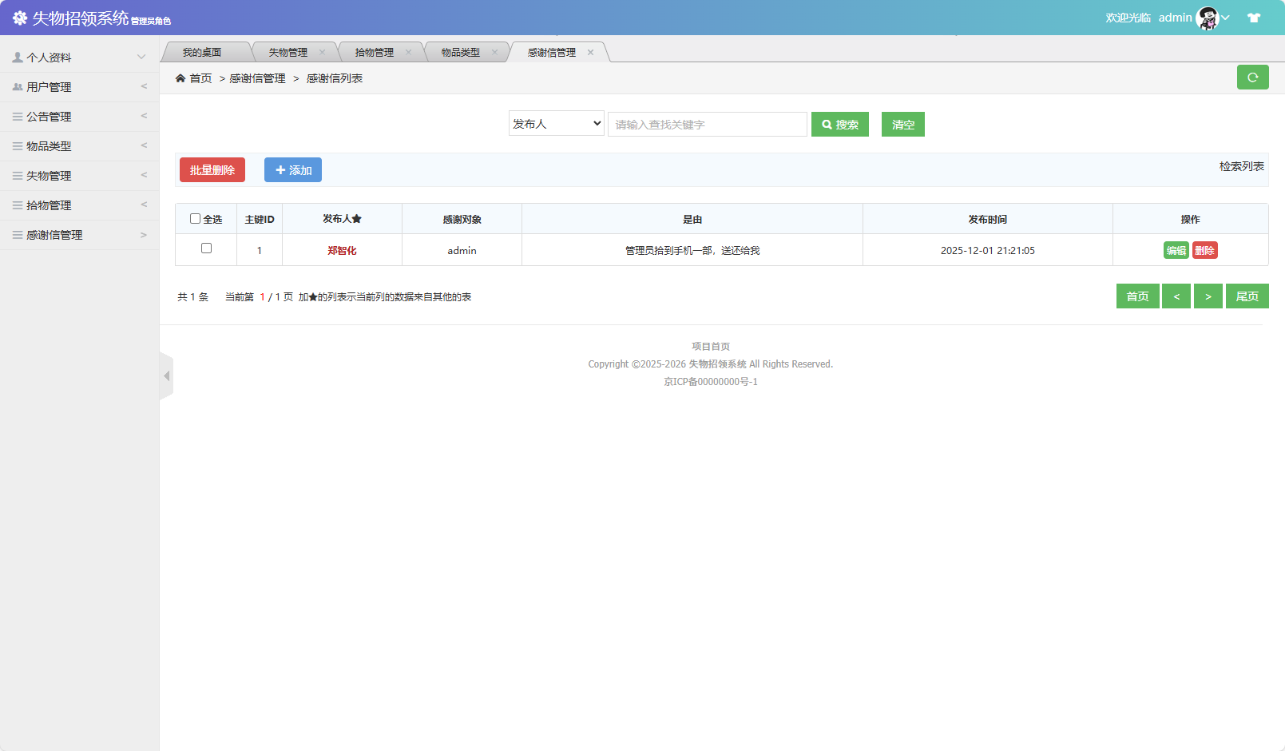Check the checkbox for record ID 1
Image resolution: width=1285 pixels, height=751 pixels.
point(205,248)
